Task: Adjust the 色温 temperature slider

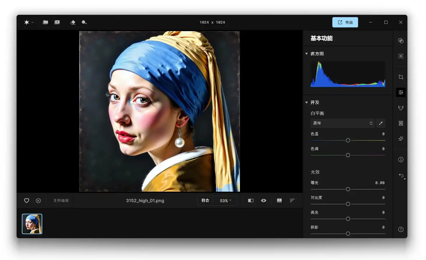Action: pyautogui.click(x=348, y=140)
